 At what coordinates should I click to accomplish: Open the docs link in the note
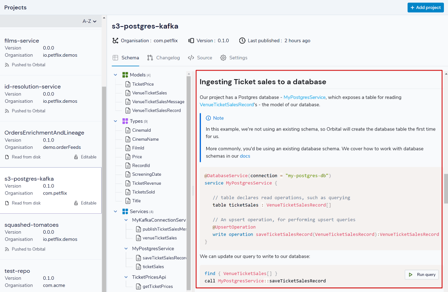(245, 156)
